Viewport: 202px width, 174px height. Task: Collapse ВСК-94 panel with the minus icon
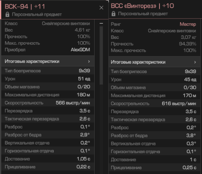101,23
